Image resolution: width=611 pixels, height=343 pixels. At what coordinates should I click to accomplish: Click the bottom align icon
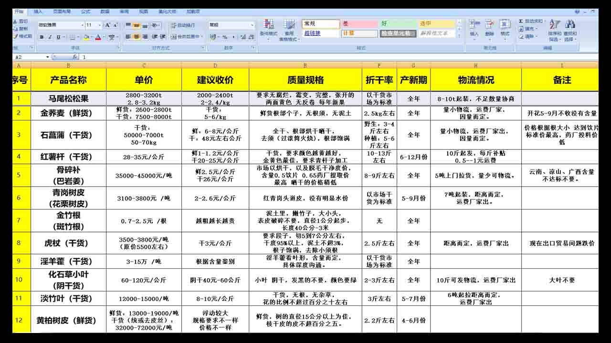tap(145, 25)
